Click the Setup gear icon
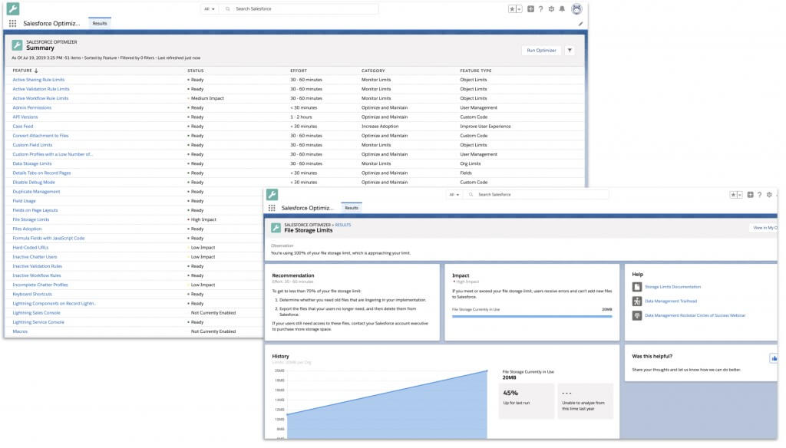The width and height of the screenshot is (786, 448). coord(551,8)
